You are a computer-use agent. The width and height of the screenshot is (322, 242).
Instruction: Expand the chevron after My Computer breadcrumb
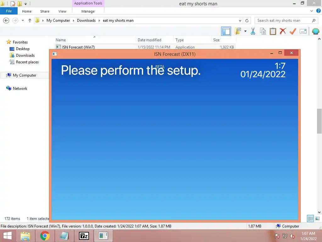74,20
